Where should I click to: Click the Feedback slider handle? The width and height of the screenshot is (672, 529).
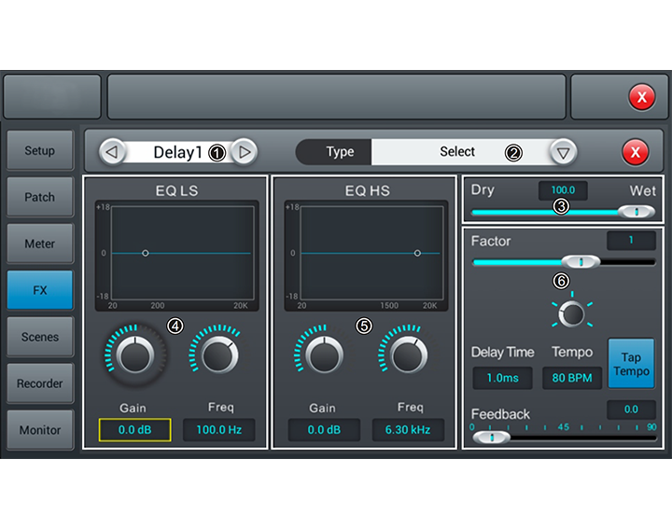click(x=492, y=437)
